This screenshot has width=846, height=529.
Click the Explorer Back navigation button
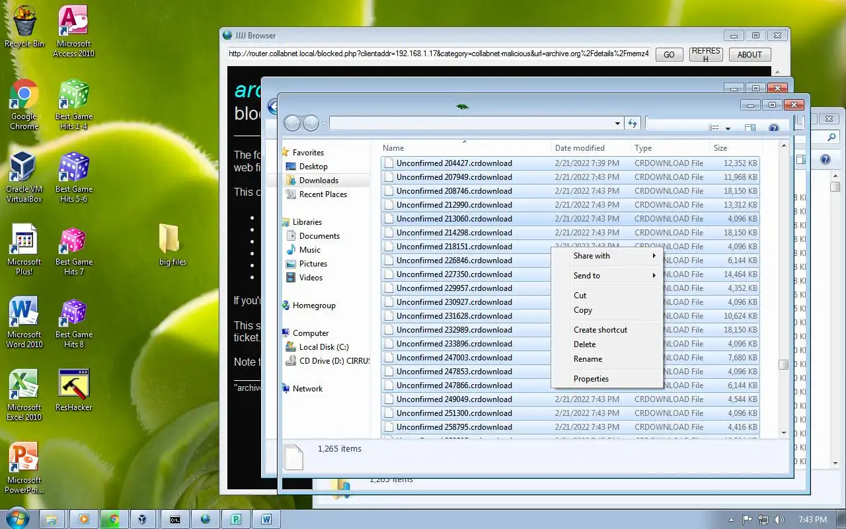291,123
